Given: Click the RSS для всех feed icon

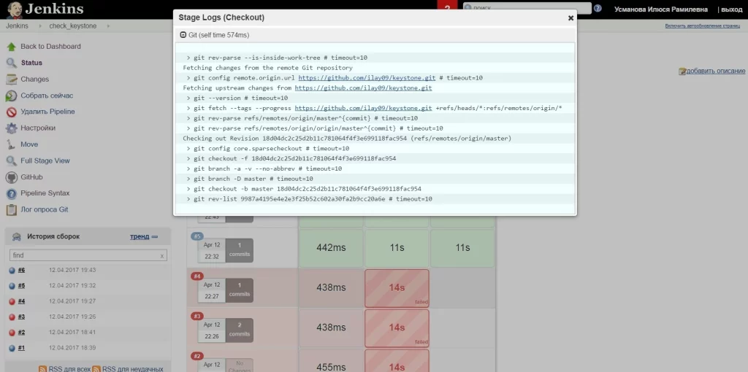Looking at the screenshot, I should coord(42,369).
